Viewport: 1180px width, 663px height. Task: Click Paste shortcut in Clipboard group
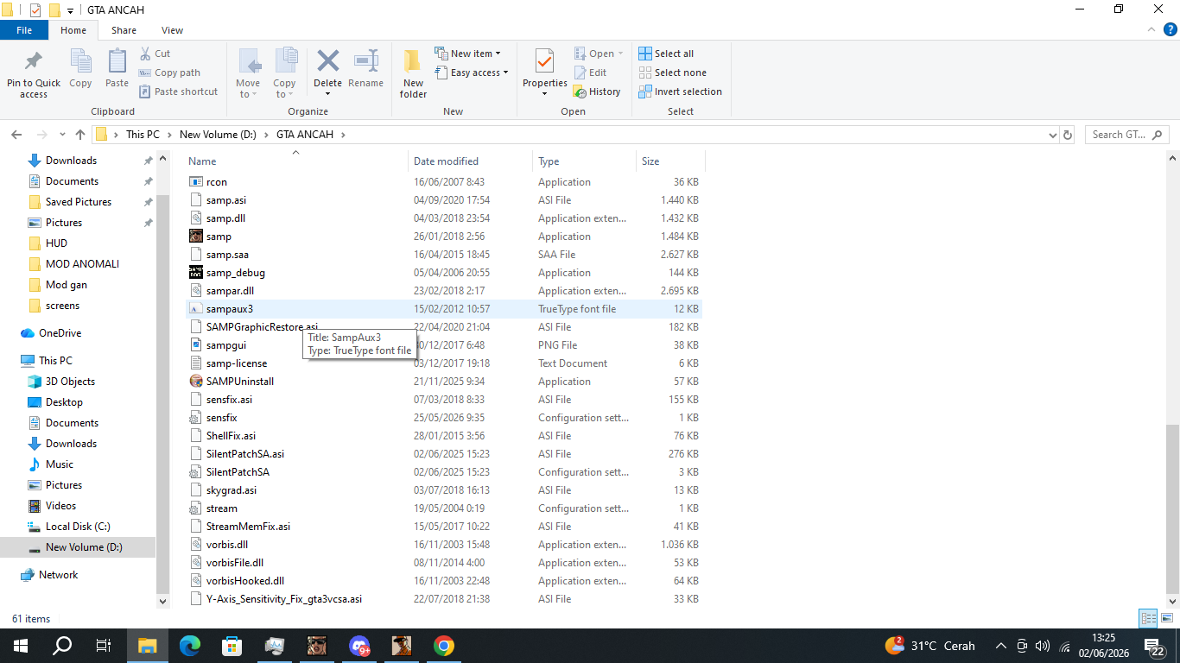point(178,92)
